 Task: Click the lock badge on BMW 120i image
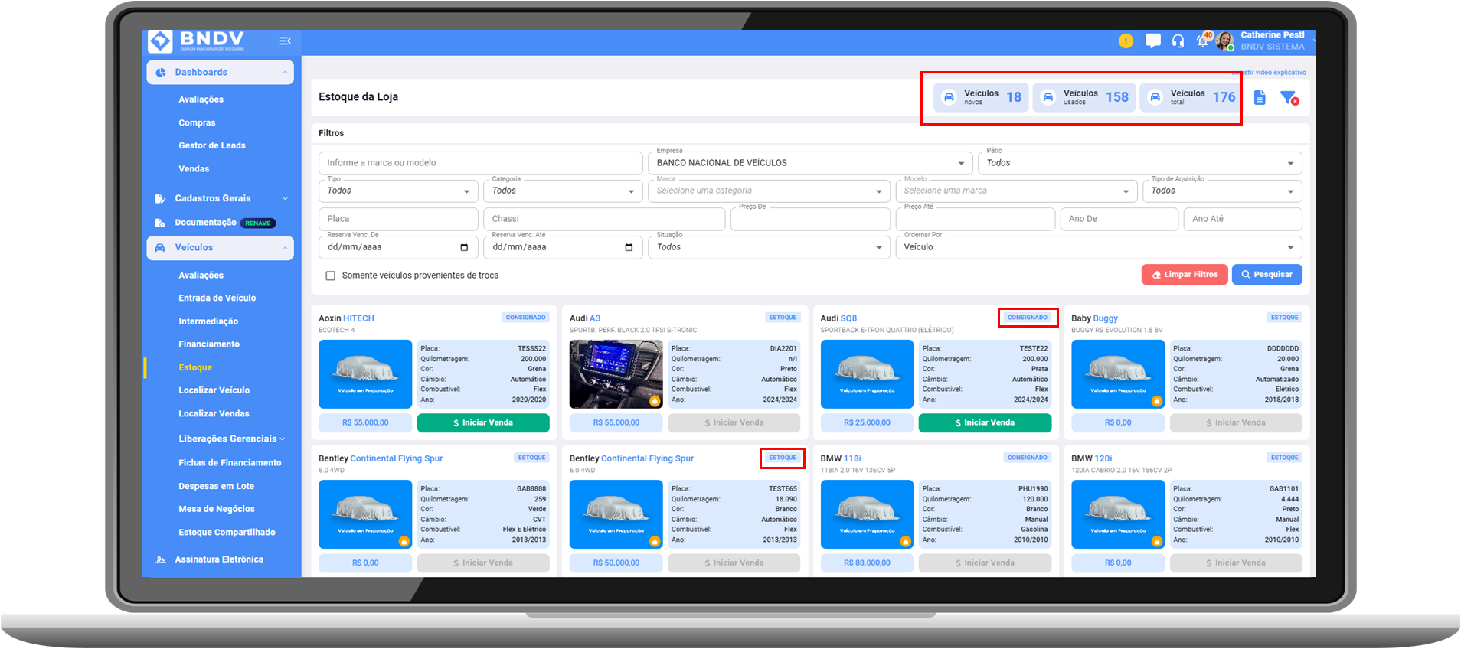1156,542
